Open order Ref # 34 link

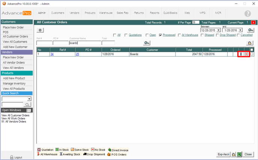point(52,54)
